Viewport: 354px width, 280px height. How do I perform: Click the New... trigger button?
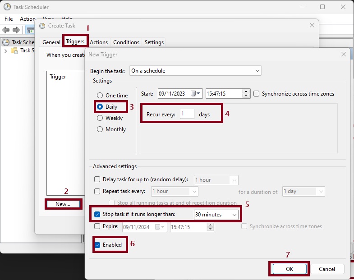tap(63, 204)
